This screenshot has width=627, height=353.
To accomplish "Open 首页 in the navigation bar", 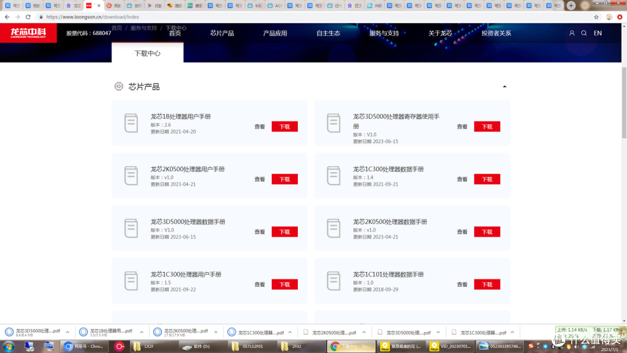I will [x=175, y=33].
